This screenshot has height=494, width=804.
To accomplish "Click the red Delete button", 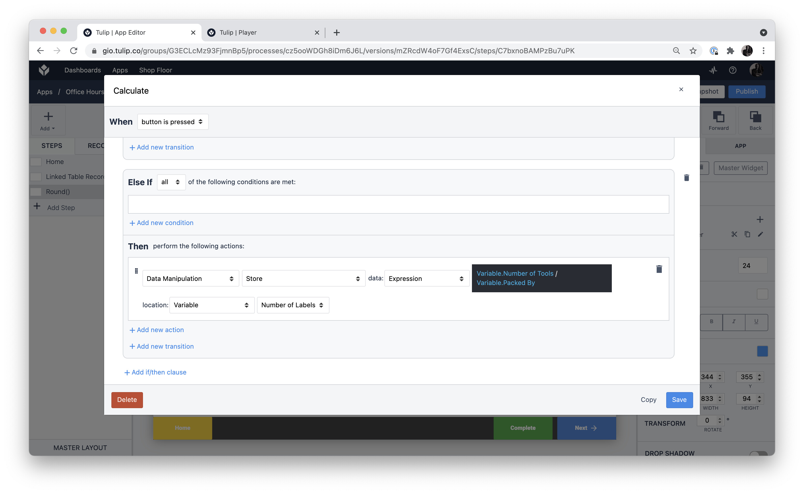I will (x=127, y=400).
